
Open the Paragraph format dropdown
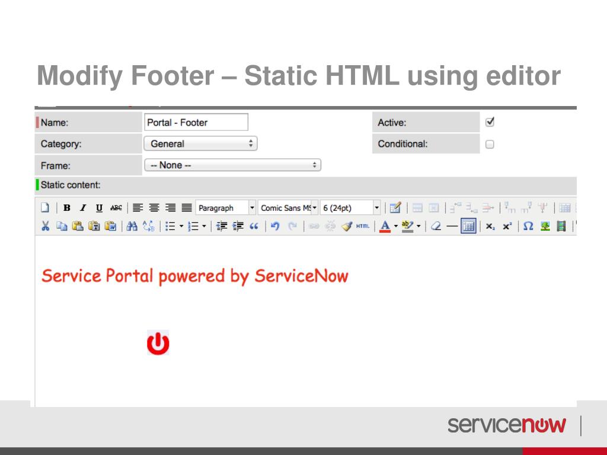tap(226, 208)
